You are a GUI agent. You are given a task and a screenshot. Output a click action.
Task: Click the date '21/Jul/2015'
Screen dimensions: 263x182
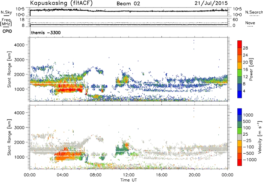click(211, 3)
